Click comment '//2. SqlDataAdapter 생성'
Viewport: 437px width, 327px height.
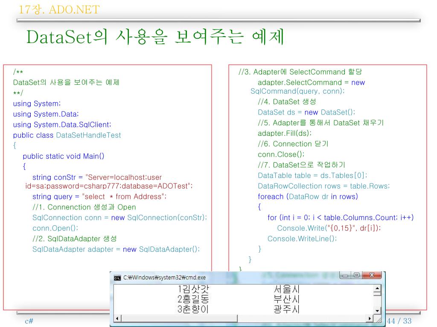pos(74,239)
